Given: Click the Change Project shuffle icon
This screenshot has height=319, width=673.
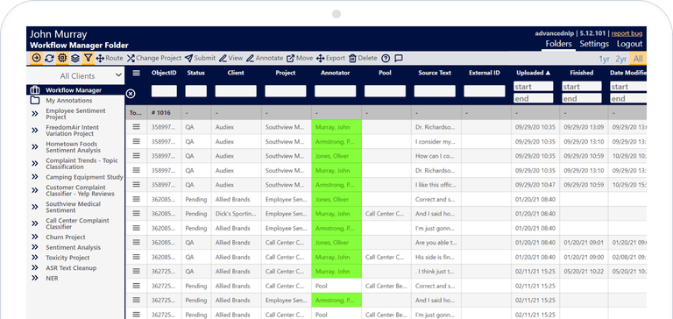Looking at the screenshot, I should [131, 59].
